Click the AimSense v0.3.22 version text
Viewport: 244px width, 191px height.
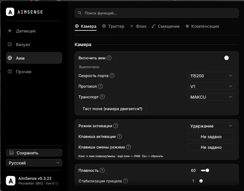point(35,178)
